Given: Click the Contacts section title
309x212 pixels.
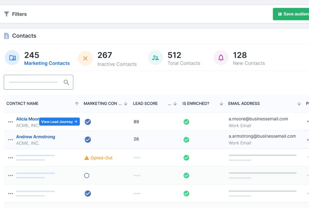Looking at the screenshot, I should tap(24, 36).
